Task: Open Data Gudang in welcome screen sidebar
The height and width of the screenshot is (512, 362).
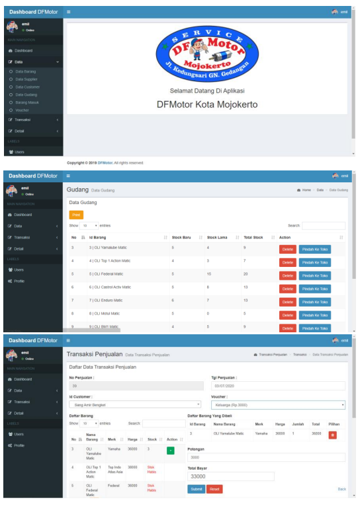Action: click(x=26, y=94)
